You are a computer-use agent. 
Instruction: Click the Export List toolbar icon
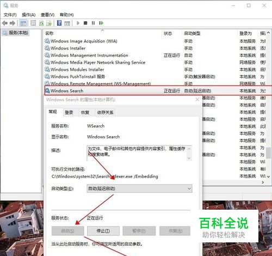pos(49,23)
